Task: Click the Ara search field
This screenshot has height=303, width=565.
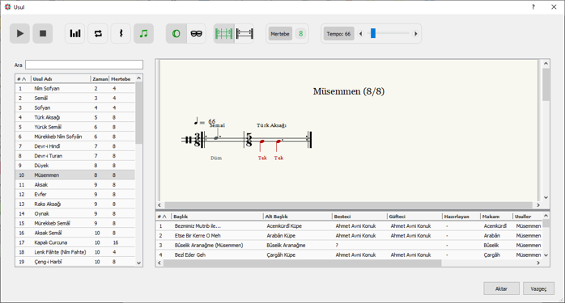Action: click(84, 65)
